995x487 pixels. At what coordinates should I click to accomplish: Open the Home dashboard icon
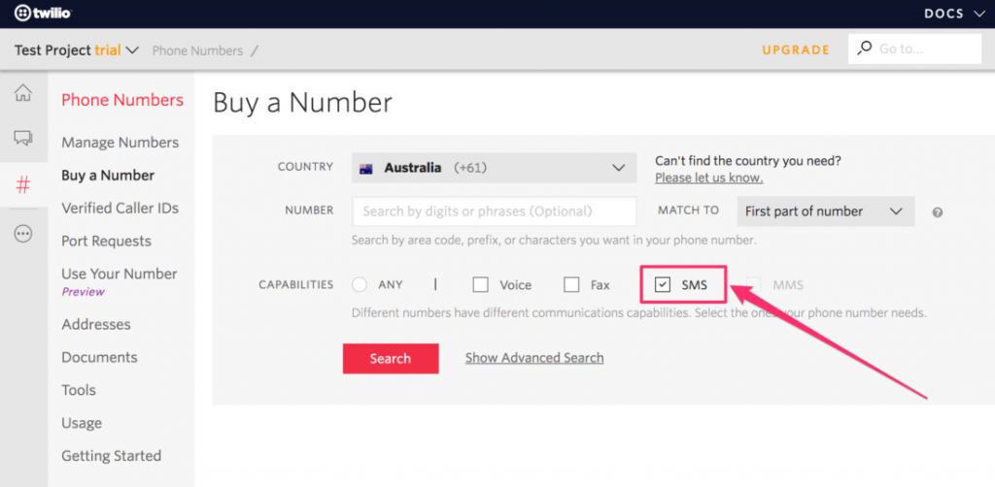coord(23,92)
